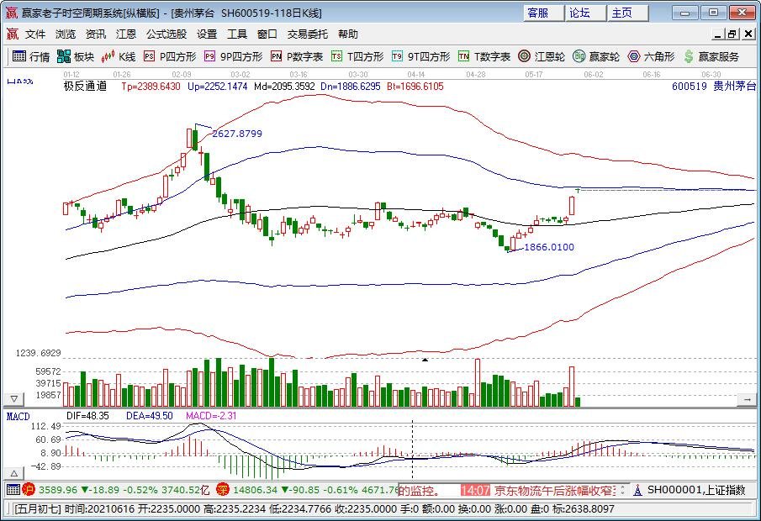Open the 赢家轮 wheel tool
761x521 pixels.
(x=596, y=57)
